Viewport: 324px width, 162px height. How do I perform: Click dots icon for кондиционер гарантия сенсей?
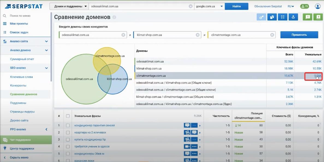[x=194, y=125]
